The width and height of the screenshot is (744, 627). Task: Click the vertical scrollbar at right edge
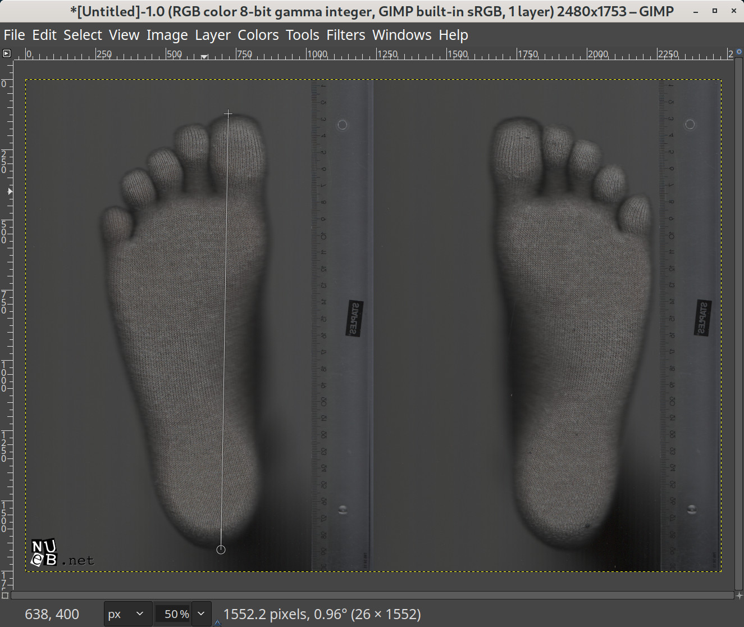(739, 325)
